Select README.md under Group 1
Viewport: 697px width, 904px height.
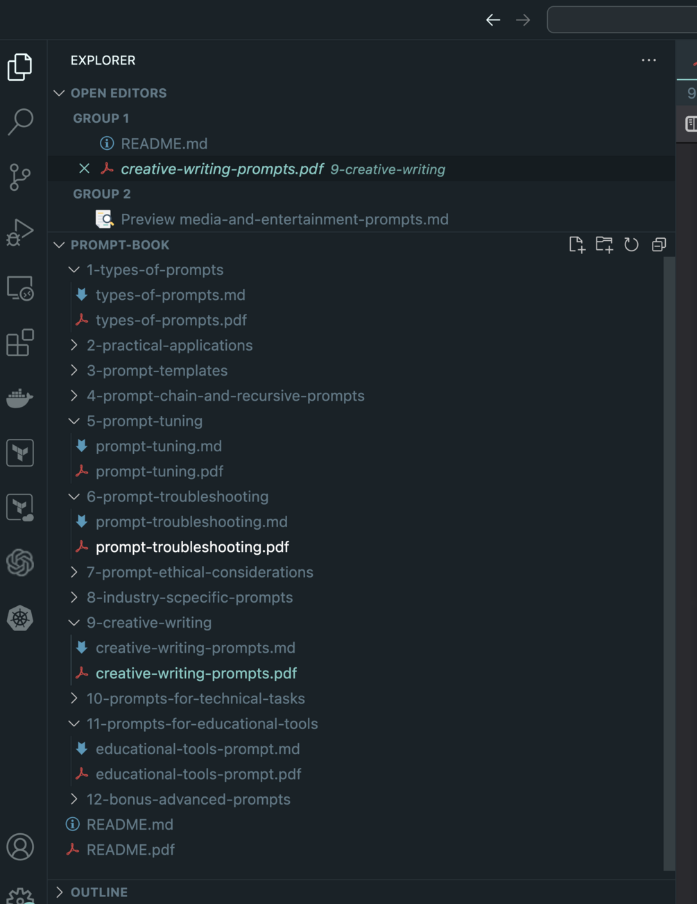[x=164, y=144]
